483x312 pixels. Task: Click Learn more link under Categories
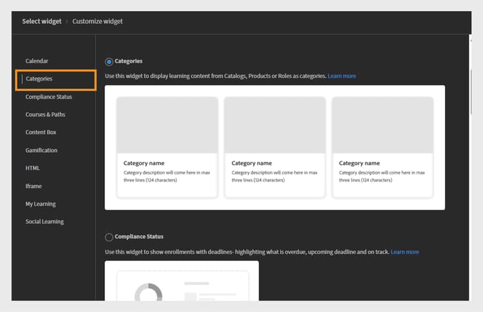[341, 76]
